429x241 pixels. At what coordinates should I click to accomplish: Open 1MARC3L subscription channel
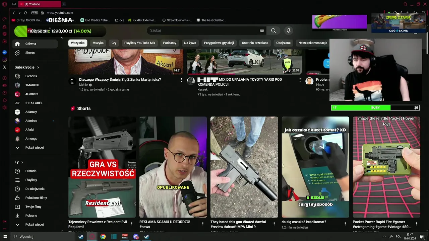[x=35, y=85]
